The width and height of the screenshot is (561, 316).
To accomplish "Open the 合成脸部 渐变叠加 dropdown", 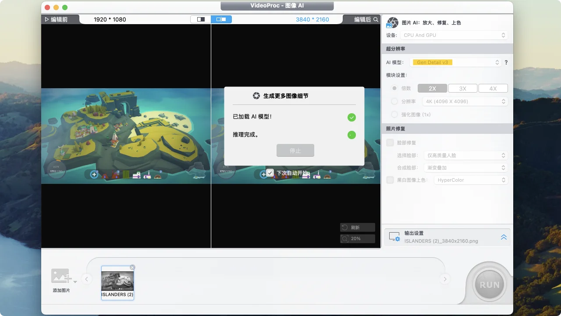I will pyautogui.click(x=466, y=168).
